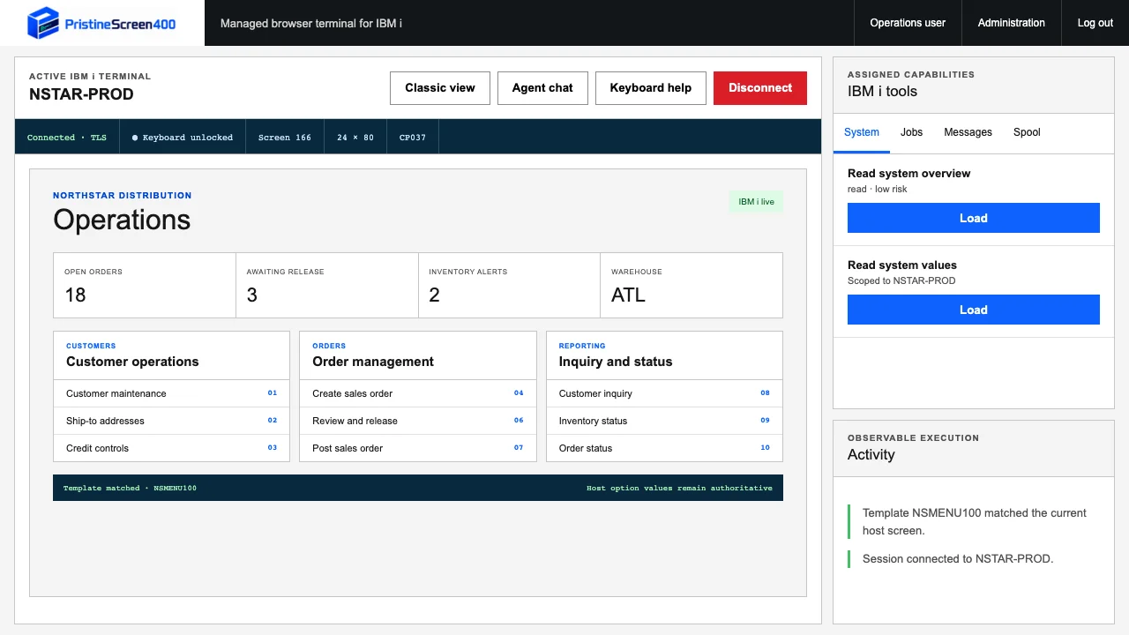Click the Northstar Distribution label
The width and height of the screenshot is (1129, 635).
pyautogui.click(x=122, y=196)
